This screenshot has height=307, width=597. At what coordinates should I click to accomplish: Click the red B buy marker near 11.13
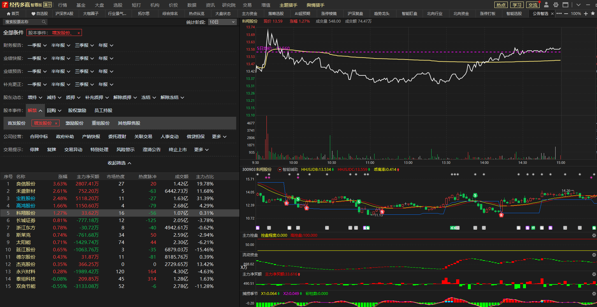point(382,212)
